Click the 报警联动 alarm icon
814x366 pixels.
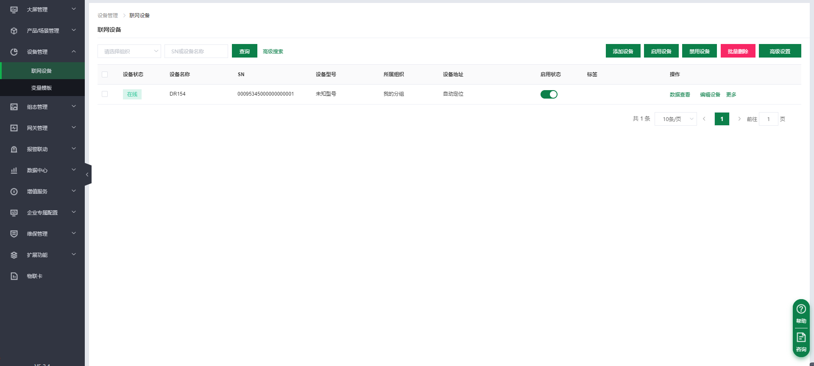click(14, 149)
